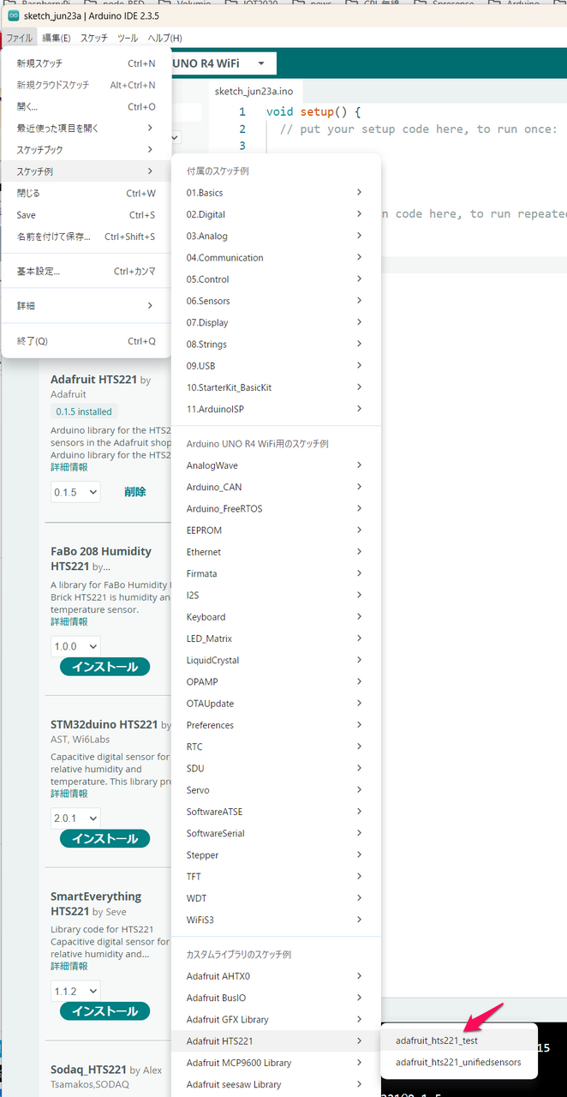
Task: Open LED_Matrix examples submenu
Action: click(x=276, y=638)
